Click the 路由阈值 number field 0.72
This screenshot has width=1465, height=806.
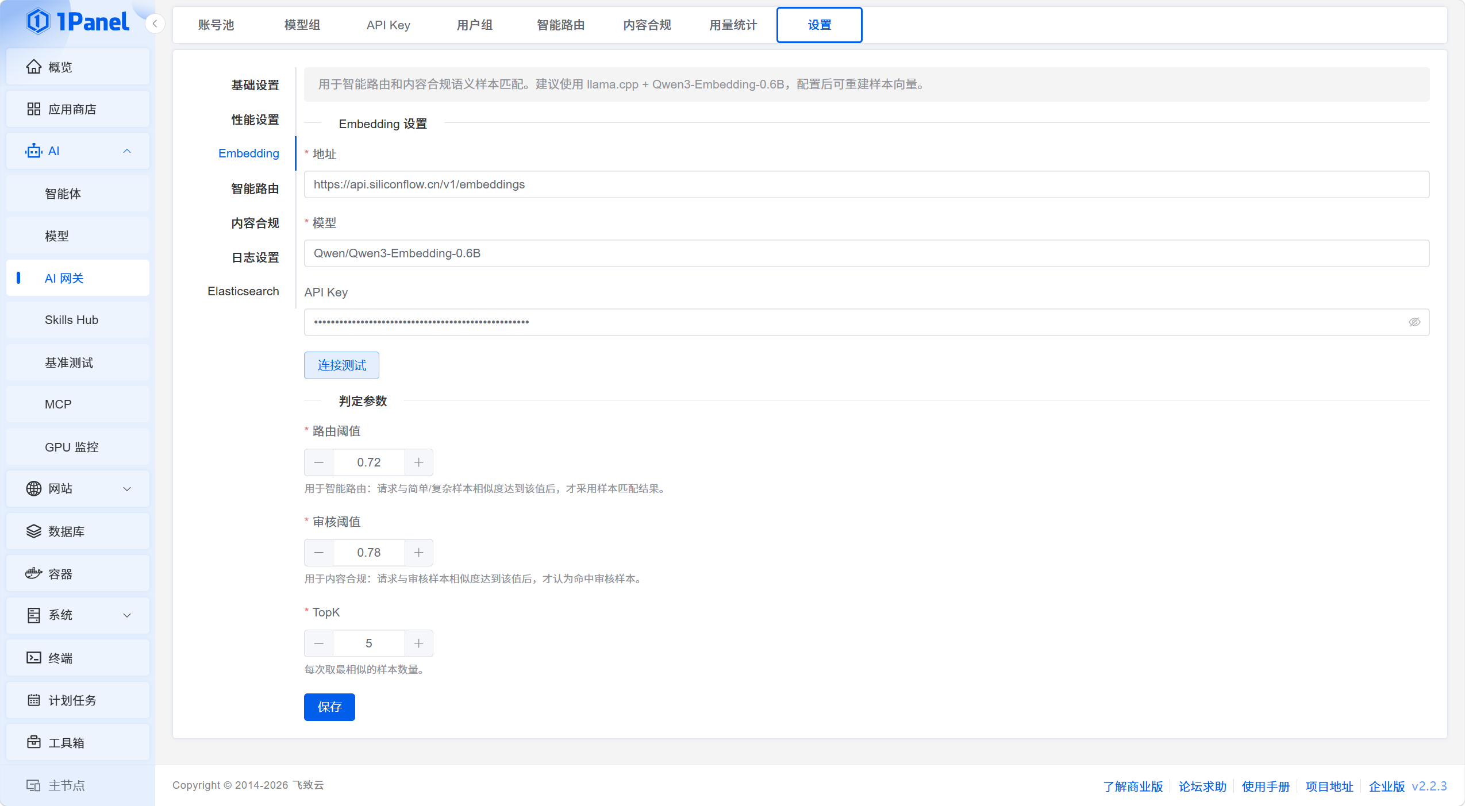pos(369,462)
